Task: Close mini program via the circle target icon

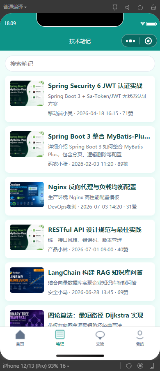Action: (x=148, y=41)
